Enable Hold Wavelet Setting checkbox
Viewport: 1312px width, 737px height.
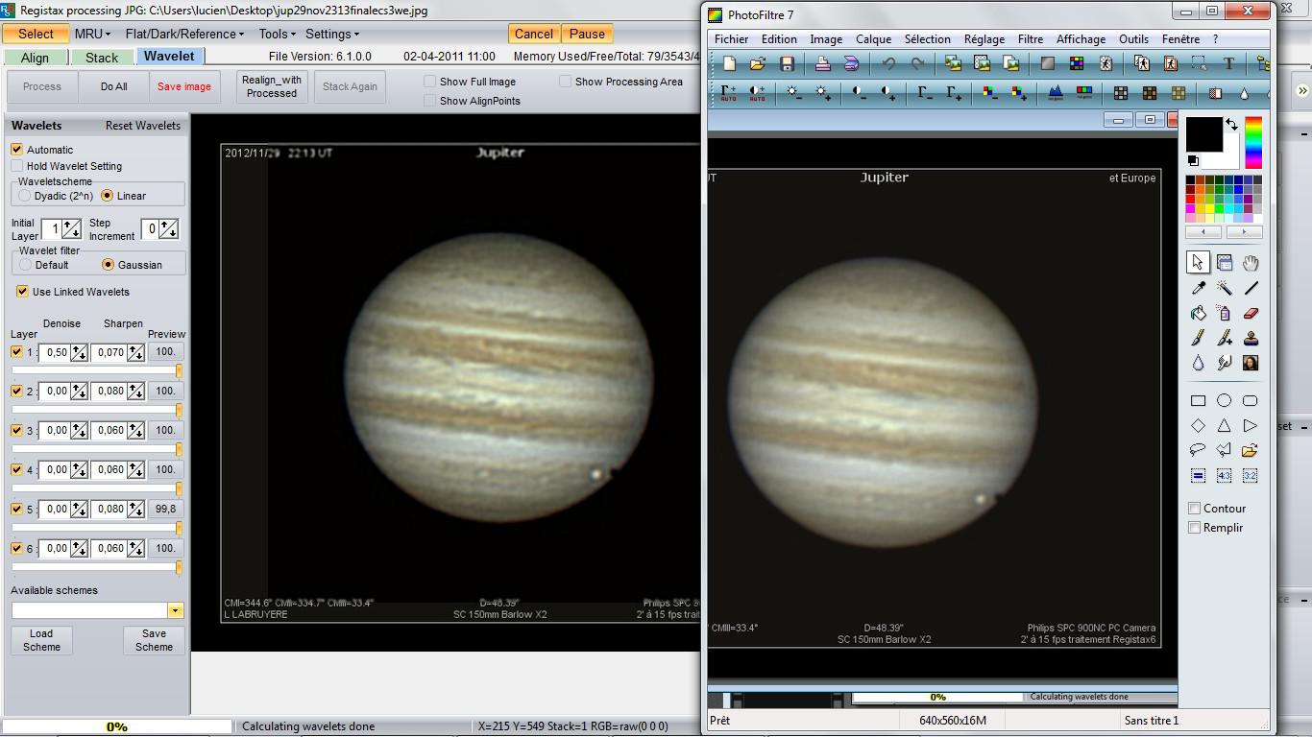tap(16, 166)
